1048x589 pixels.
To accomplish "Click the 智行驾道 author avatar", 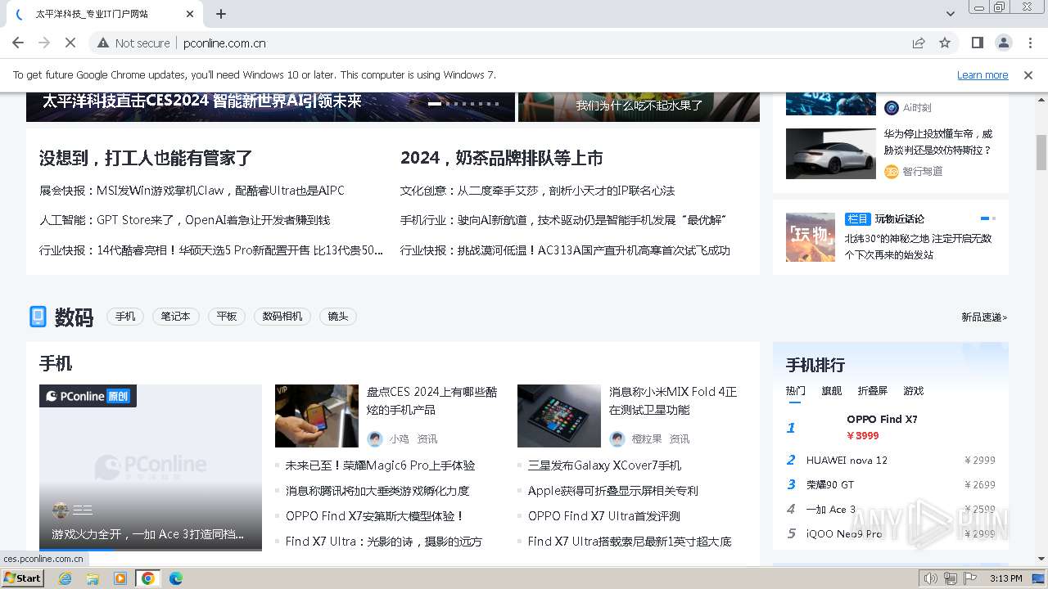I will tap(892, 171).
